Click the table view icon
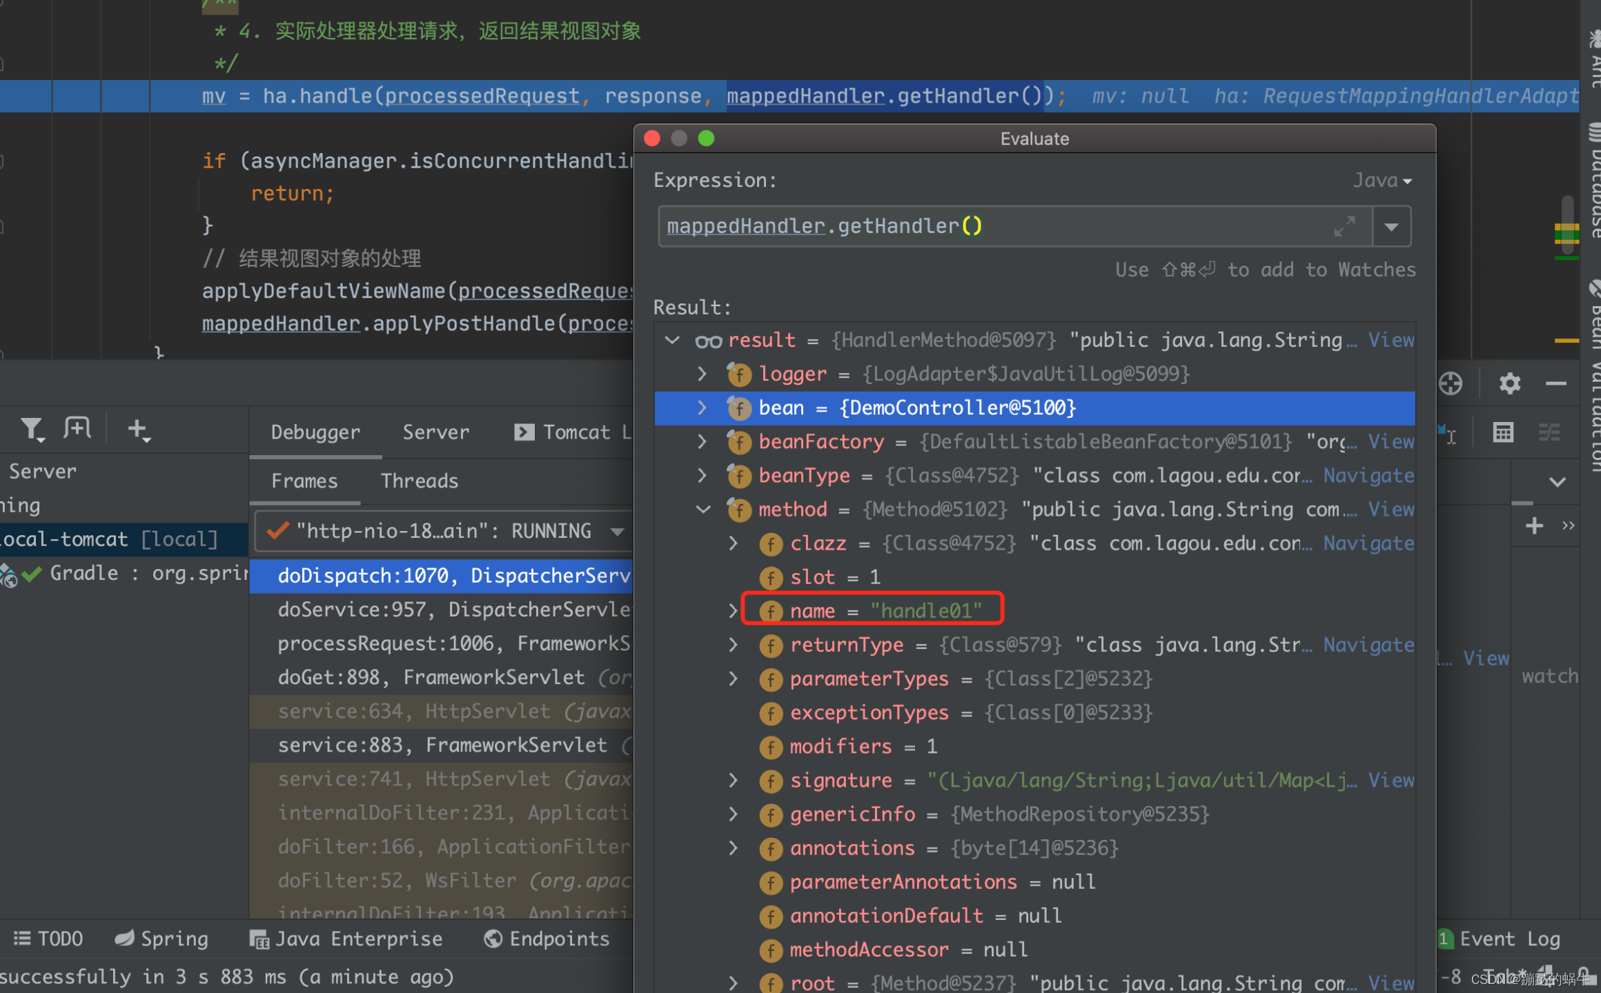 [1502, 432]
